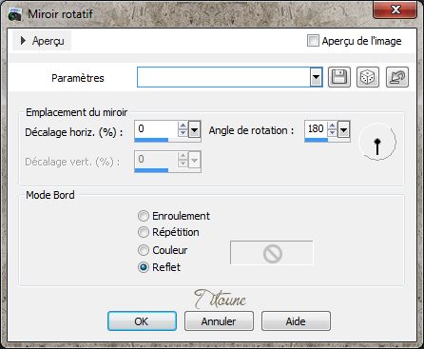
Task: Click the 'Mode Bord' group label
Action: (x=50, y=195)
